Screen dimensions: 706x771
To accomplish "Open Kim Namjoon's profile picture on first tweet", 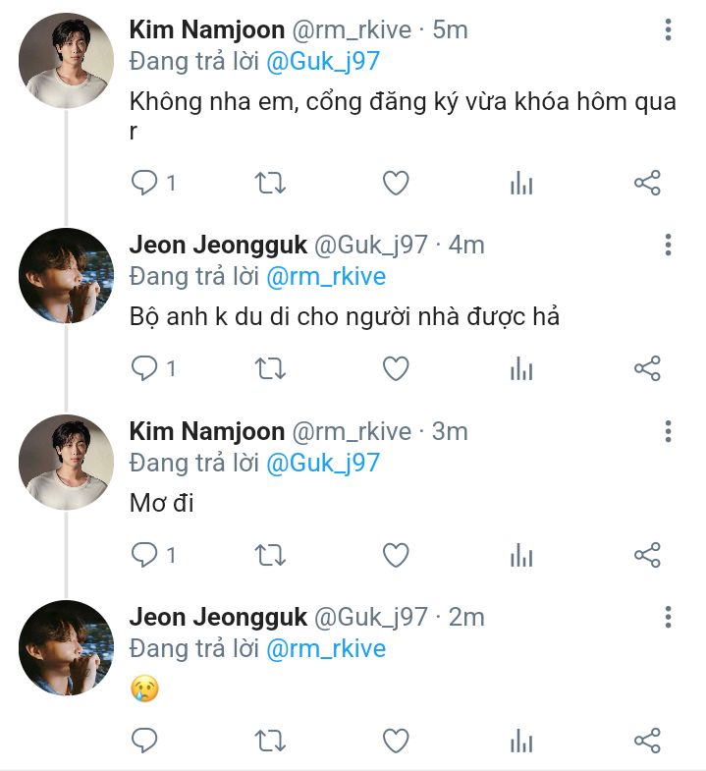I will tap(66, 61).
